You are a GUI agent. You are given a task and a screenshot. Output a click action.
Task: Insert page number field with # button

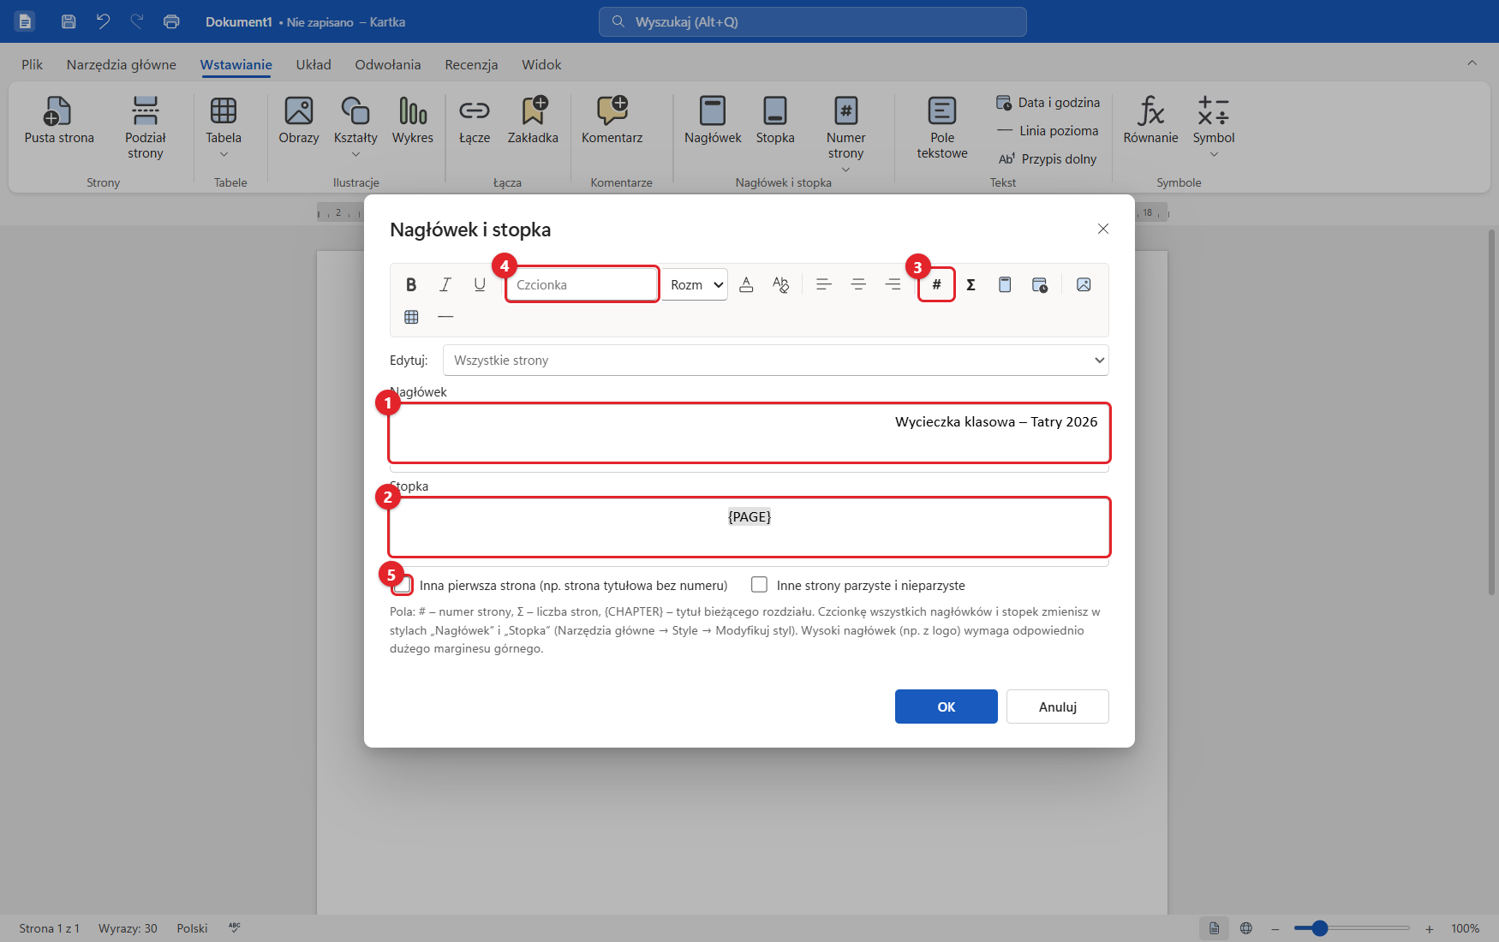point(936,285)
